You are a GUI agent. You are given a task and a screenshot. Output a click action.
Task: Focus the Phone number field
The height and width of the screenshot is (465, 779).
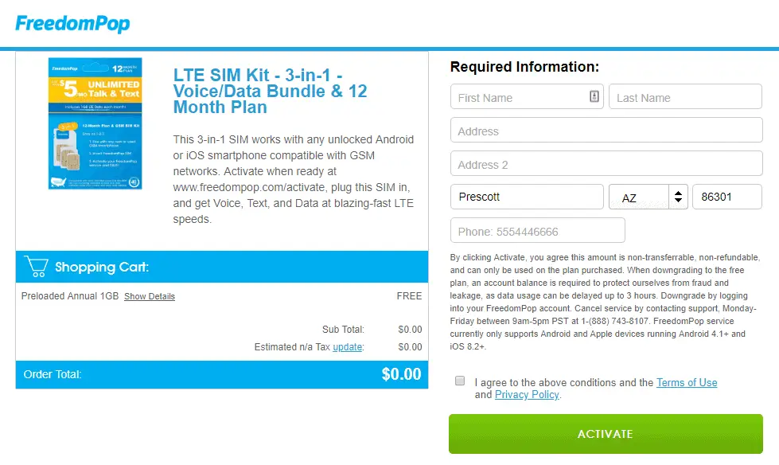[x=537, y=231]
